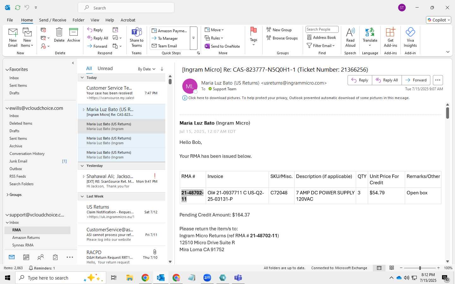Viewport: 455px width, 284px height.
Task: Click the Send/Receive All Folders sync icon
Action: tap(17, 7)
